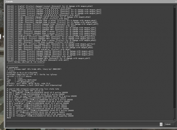Close the Console window

tap(176, 1)
